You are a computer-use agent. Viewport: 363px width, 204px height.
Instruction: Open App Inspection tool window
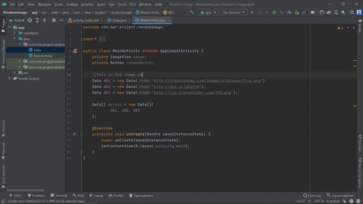(x=141, y=195)
